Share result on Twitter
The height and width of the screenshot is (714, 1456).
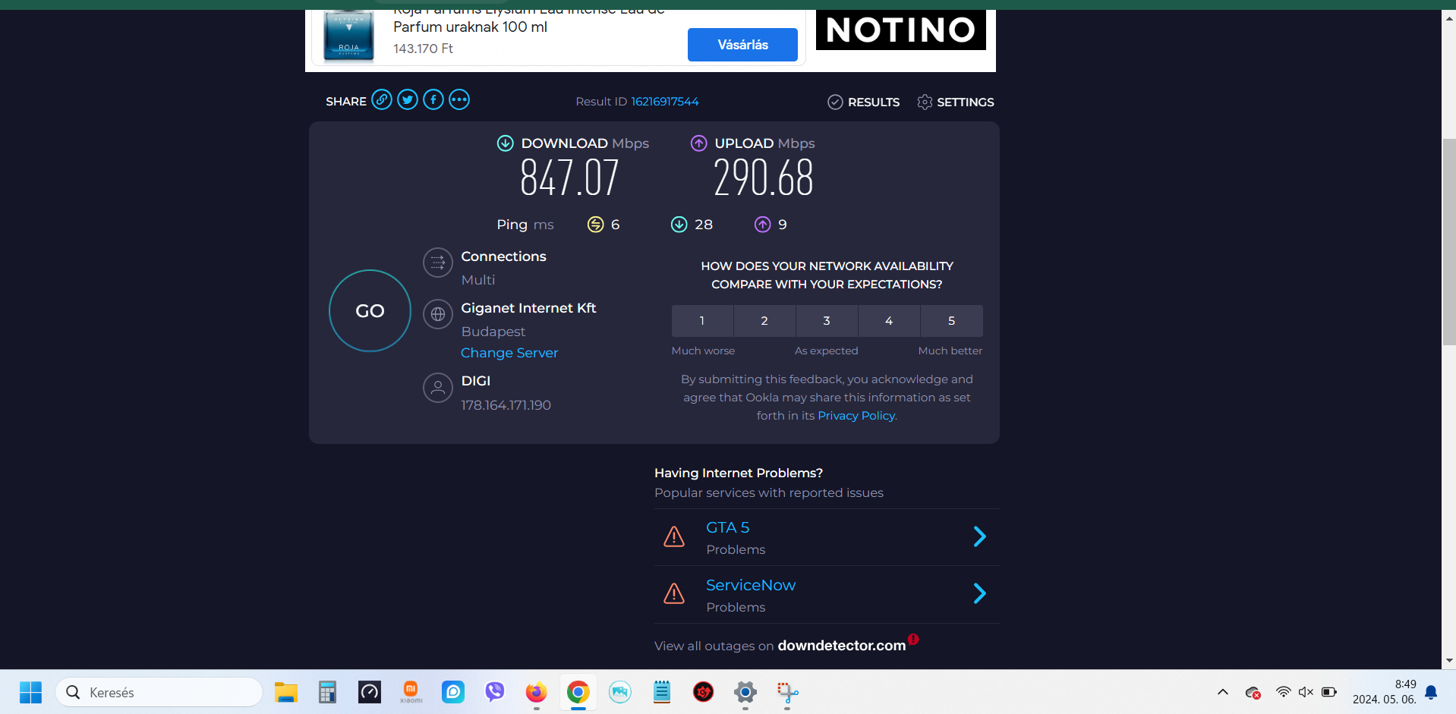(408, 100)
